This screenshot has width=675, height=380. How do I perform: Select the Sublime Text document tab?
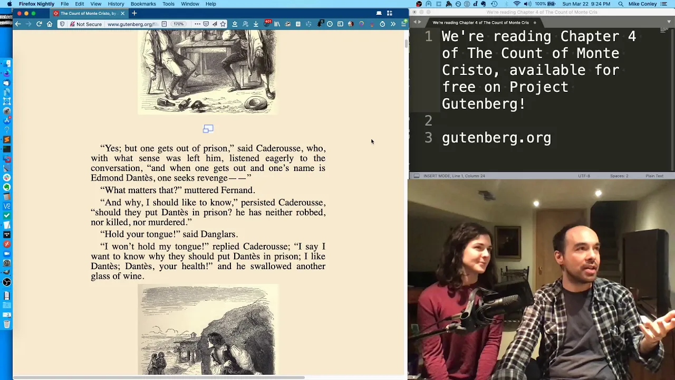click(x=481, y=23)
